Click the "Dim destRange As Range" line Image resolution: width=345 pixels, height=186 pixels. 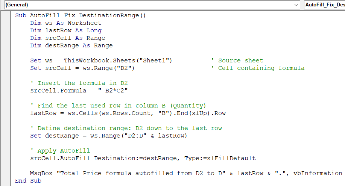[x=71, y=46]
